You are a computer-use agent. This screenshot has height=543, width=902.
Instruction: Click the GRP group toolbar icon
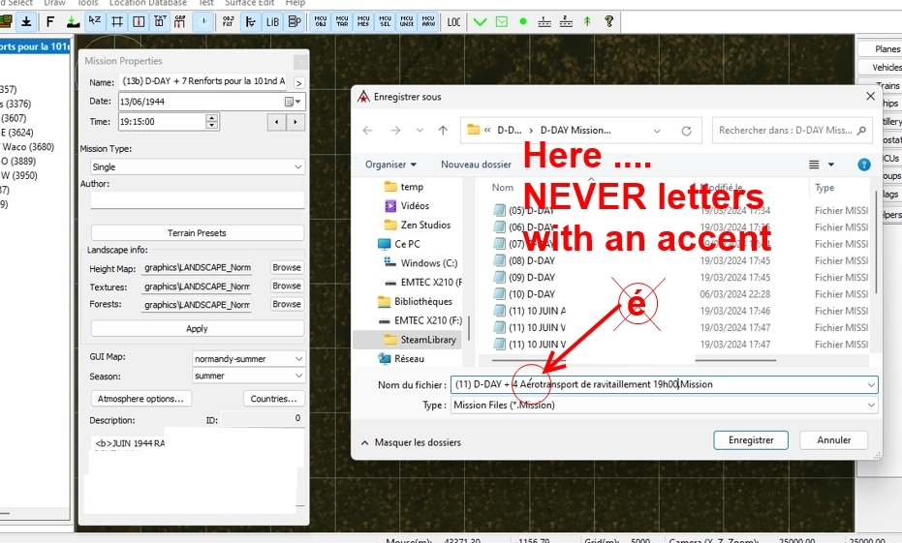[180, 22]
